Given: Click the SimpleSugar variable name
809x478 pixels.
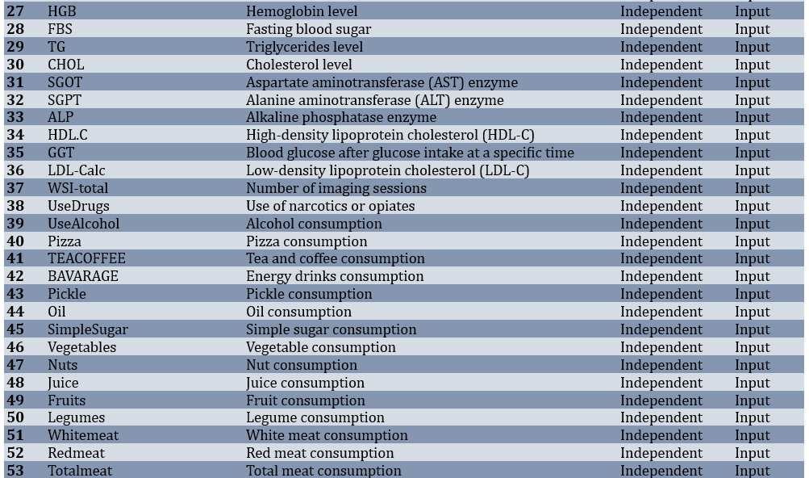Looking at the screenshot, I should (x=87, y=329).
